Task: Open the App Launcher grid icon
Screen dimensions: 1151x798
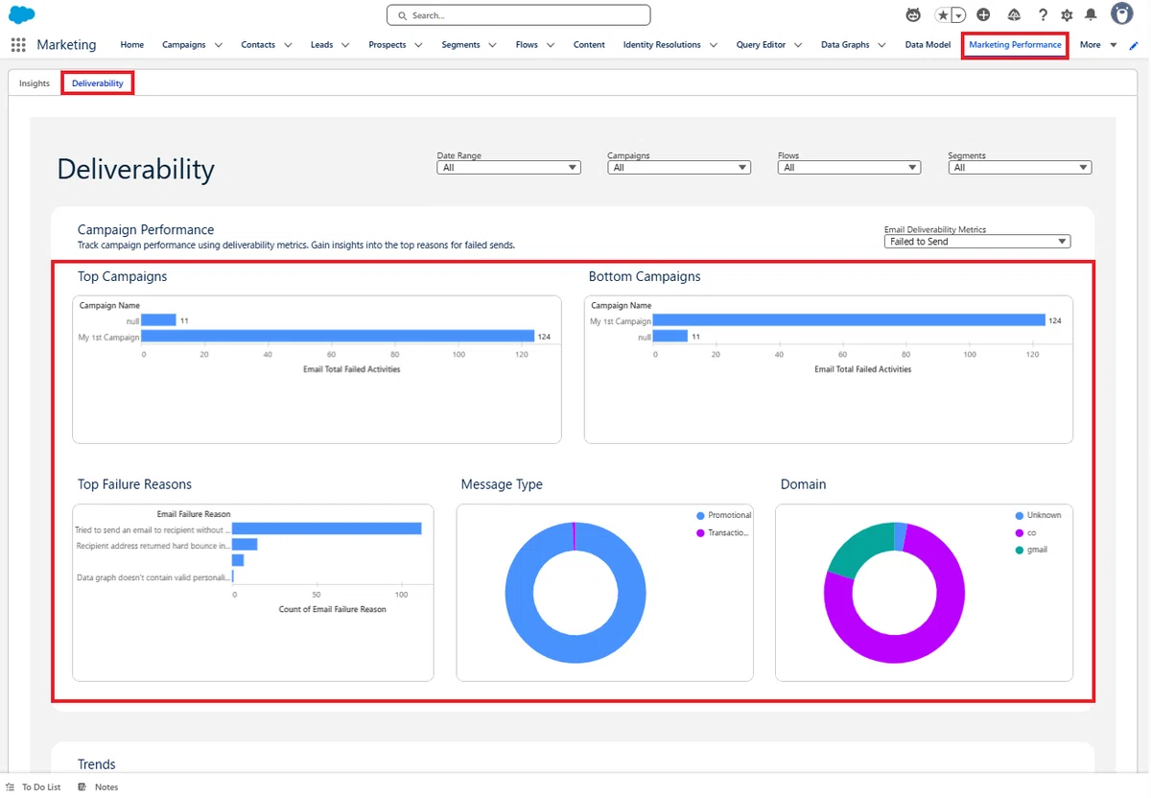Action: [18, 45]
